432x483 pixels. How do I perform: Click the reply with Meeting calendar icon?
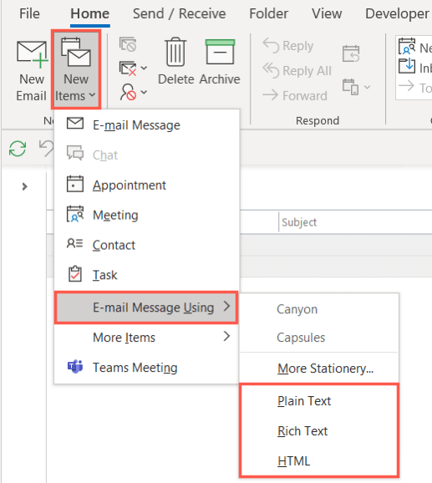tap(351, 53)
